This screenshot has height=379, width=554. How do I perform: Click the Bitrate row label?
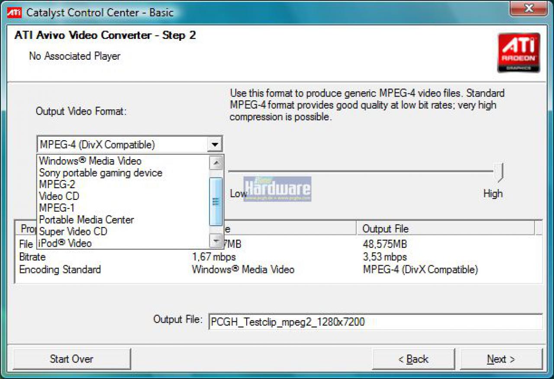32,257
